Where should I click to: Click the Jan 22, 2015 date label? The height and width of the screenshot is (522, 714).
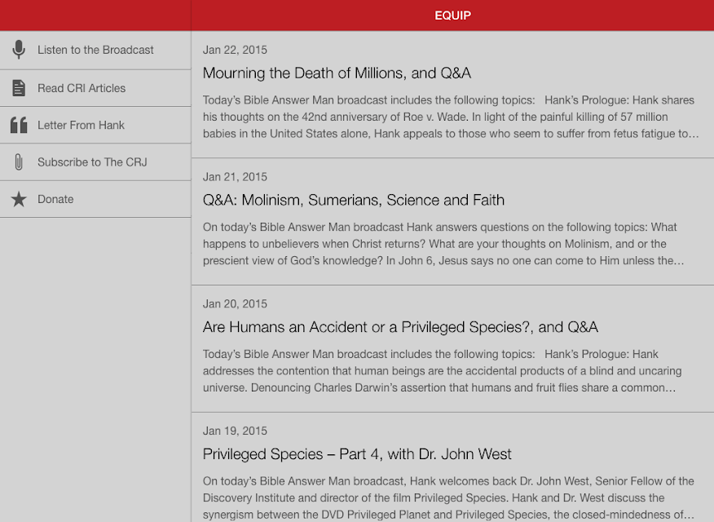click(235, 50)
